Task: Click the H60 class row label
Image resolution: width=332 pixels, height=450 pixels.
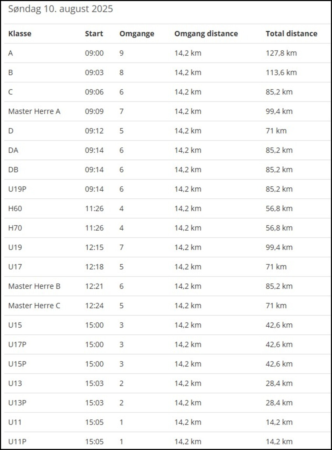Action: pos(15,209)
